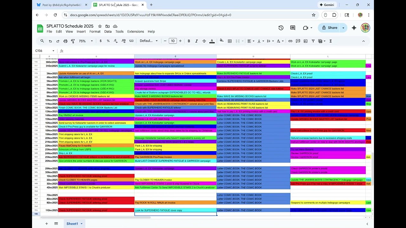Insert a chart from toolbar
Screen dimensions: 406x228
[x=305, y=41]
